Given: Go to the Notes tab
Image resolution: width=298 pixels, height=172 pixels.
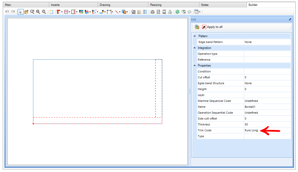Looking at the screenshot, I should tap(223, 5).
